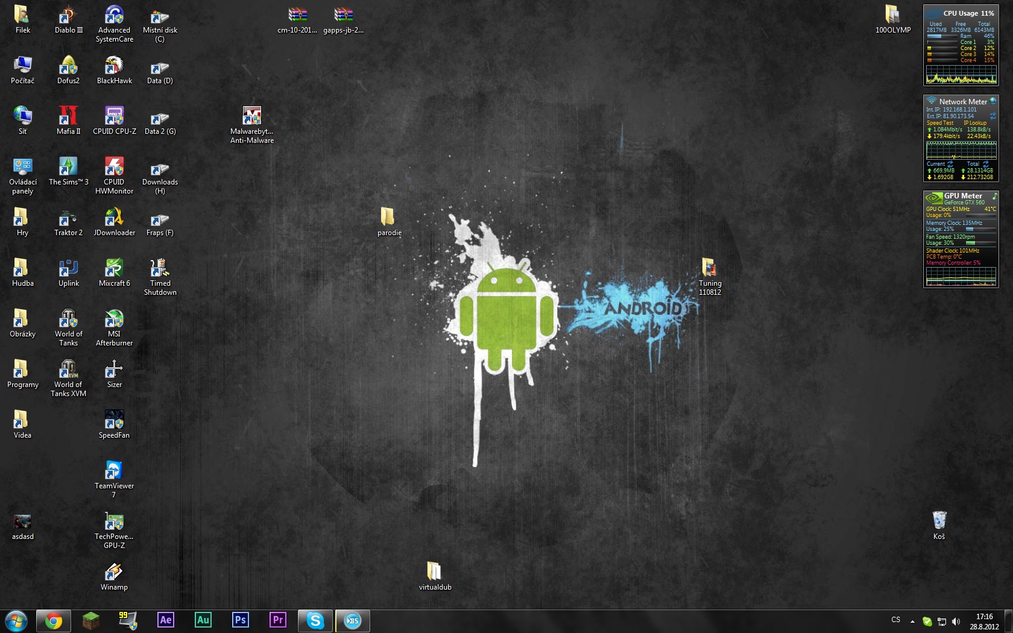Click the Sizer desktop shortcut
The image size is (1013, 633).
(x=115, y=374)
